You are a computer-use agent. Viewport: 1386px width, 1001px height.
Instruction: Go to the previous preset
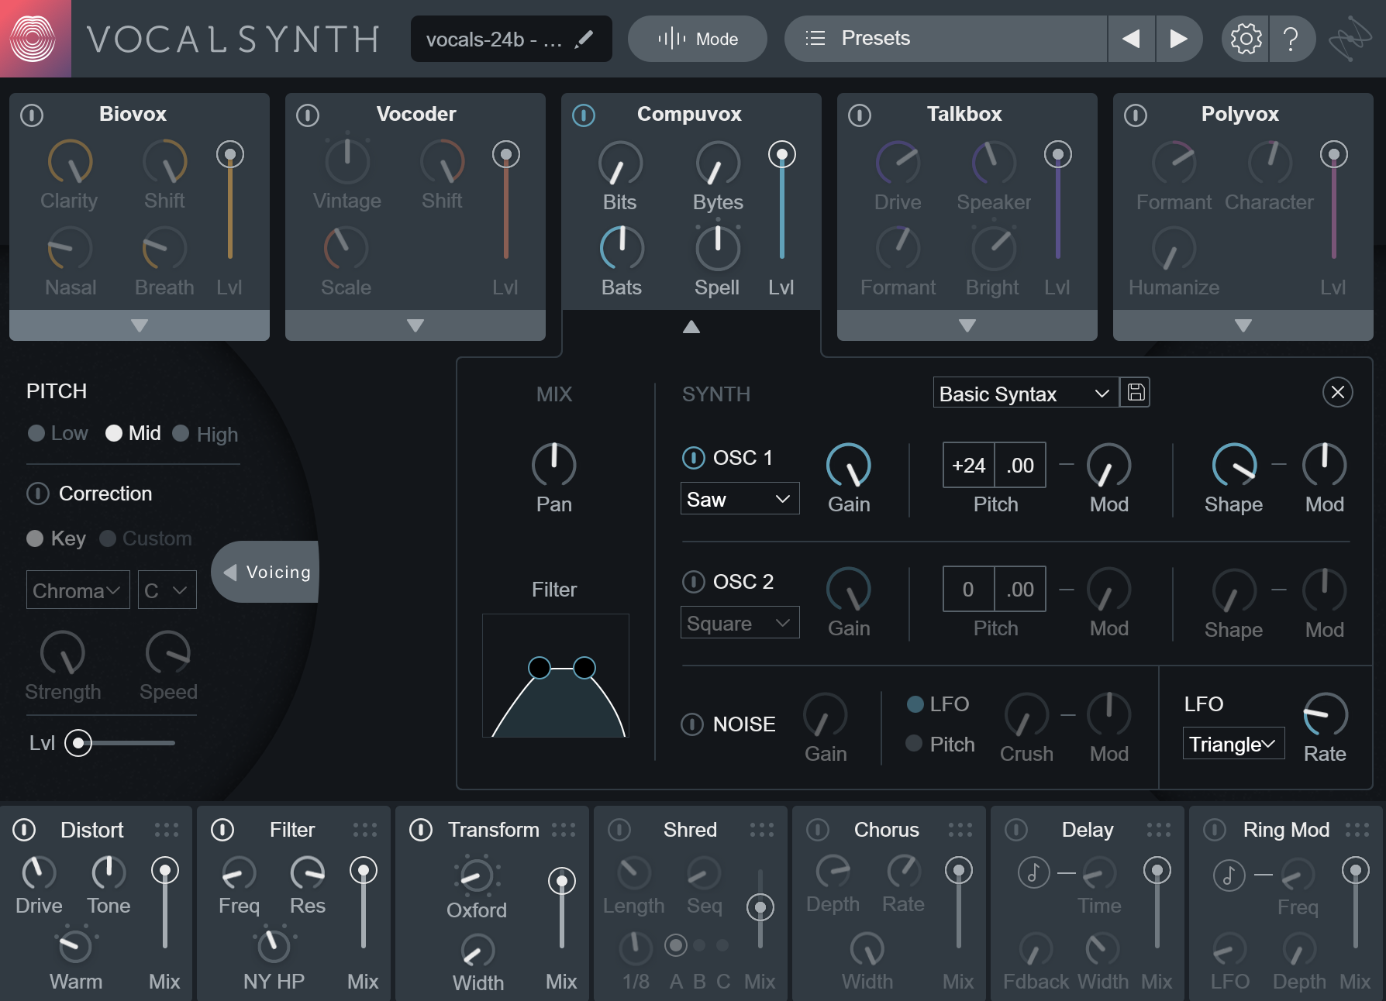(1131, 39)
